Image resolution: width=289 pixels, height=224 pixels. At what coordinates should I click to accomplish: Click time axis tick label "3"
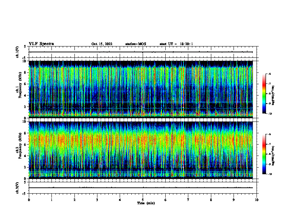pyautogui.click(x=97, y=200)
